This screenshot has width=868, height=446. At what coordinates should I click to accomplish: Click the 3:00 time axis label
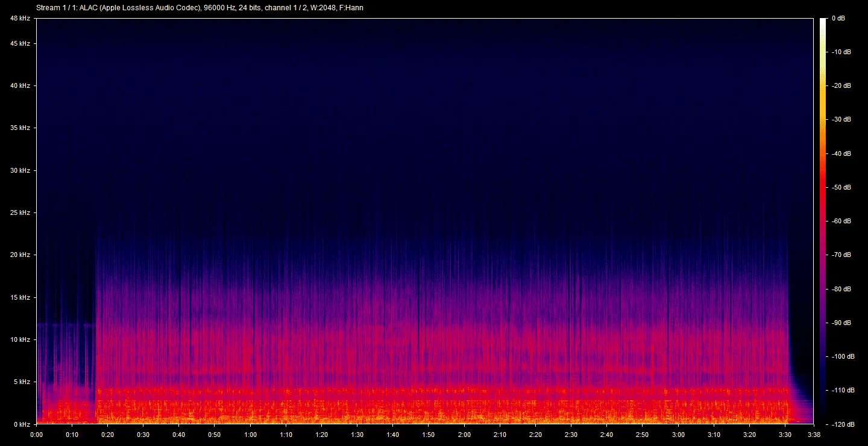tap(678, 435)
